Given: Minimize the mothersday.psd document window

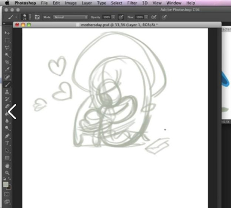Looking at the screenshot, I should tap(23, 25).
